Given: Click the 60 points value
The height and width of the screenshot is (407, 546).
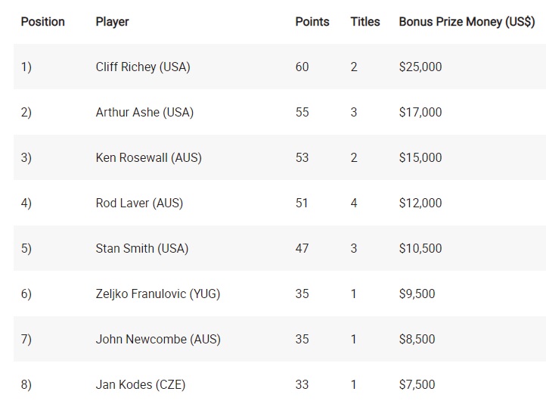Looking at the screenshot, I should 302,67.
